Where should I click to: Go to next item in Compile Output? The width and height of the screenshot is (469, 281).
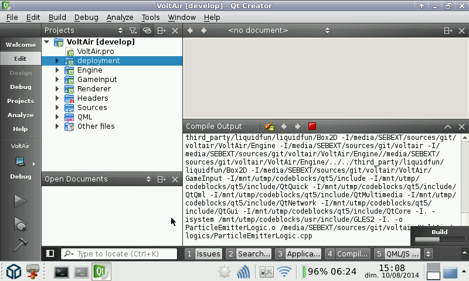click(x=298, y=126)
